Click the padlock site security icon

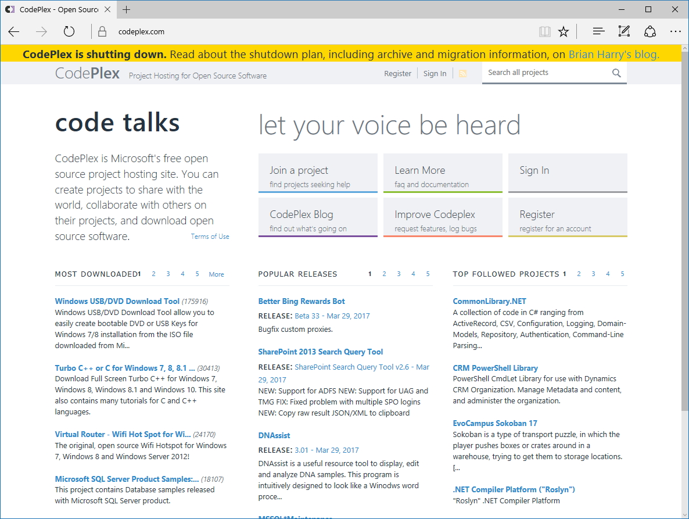click(102, 31)
